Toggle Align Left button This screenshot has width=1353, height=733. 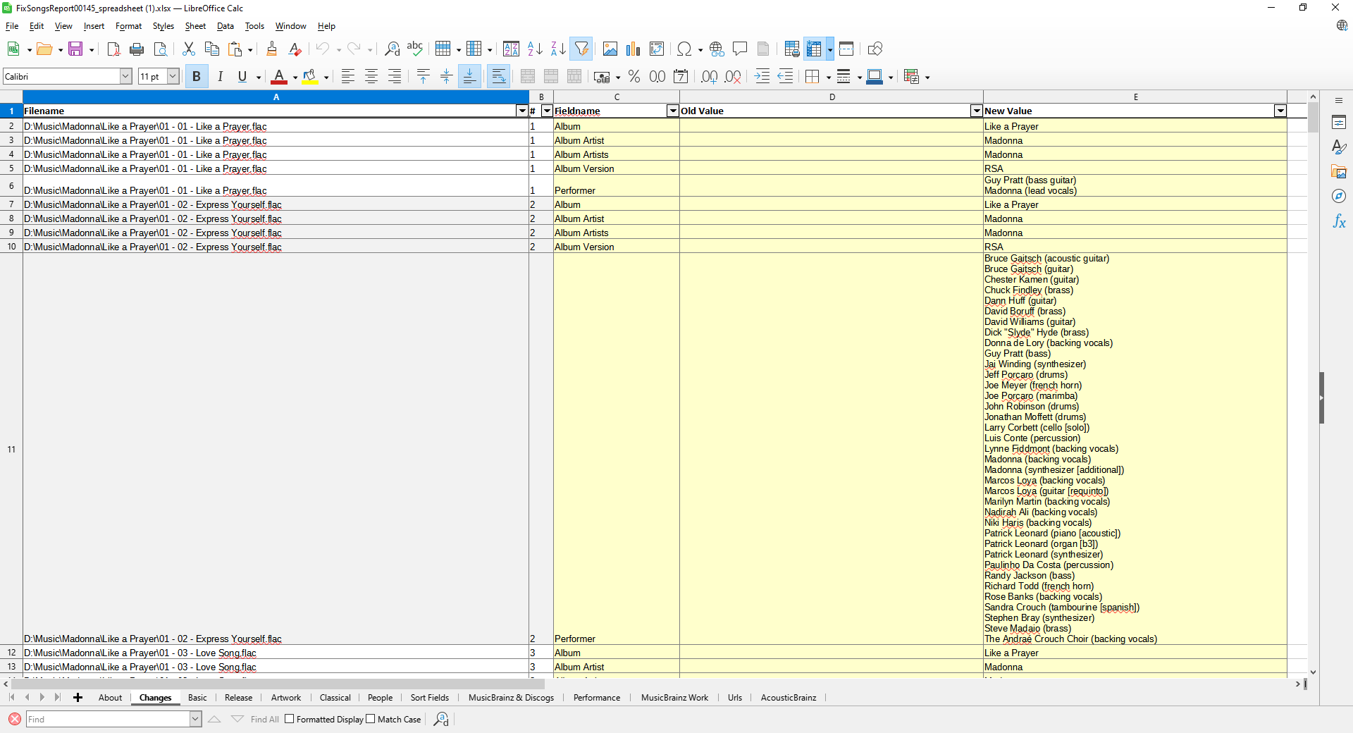point(347,76)
